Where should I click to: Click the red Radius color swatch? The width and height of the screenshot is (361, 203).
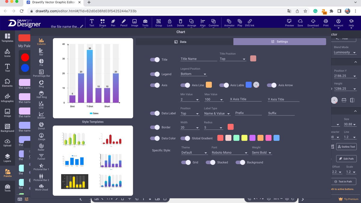pyautogui.click(x=230, y=127)
